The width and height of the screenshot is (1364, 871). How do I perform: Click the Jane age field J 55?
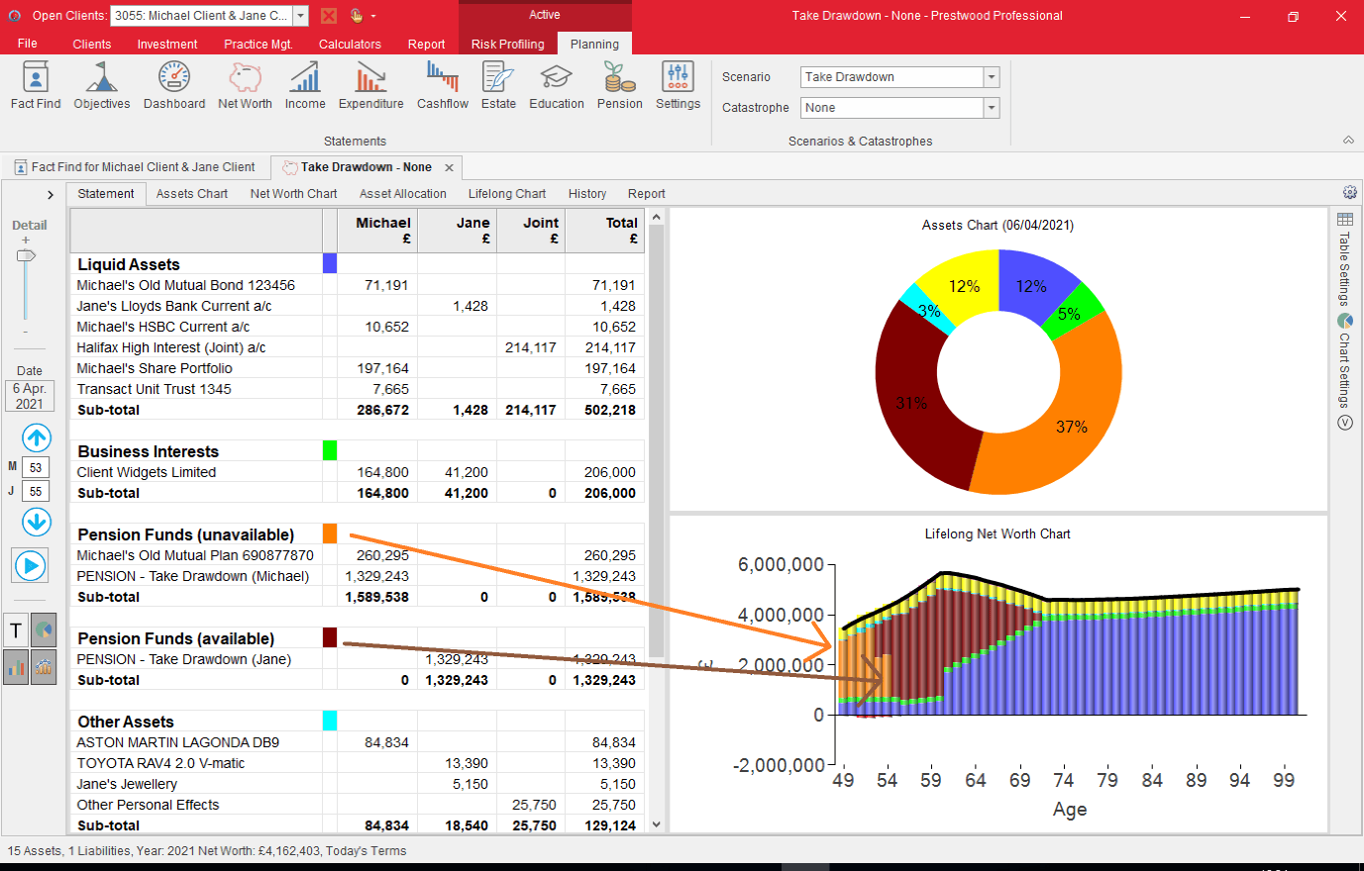click(x=36, y=491)
